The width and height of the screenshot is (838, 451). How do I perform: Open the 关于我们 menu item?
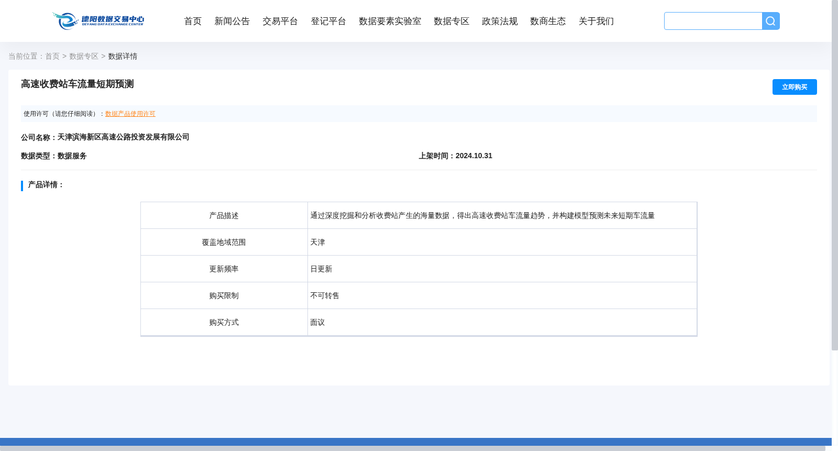[x=596, y=21]
